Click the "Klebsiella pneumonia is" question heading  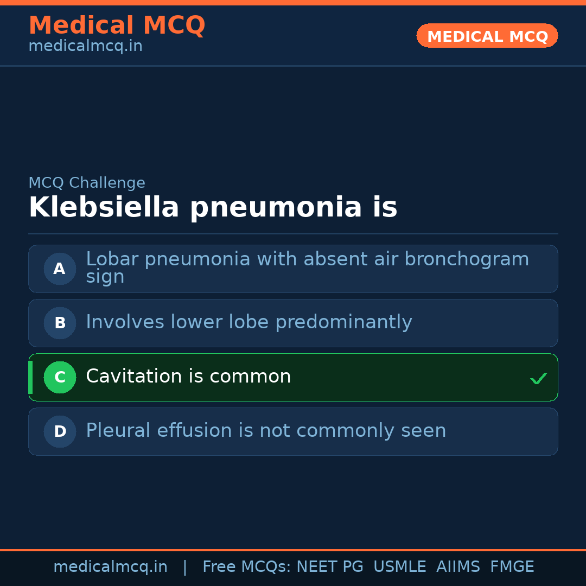pyautogui.click(x=213, y=207)
